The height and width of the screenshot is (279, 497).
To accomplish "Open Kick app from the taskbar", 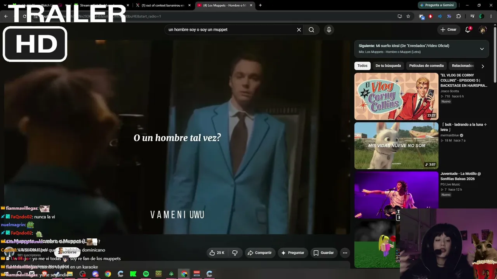I will click(133, 274).
